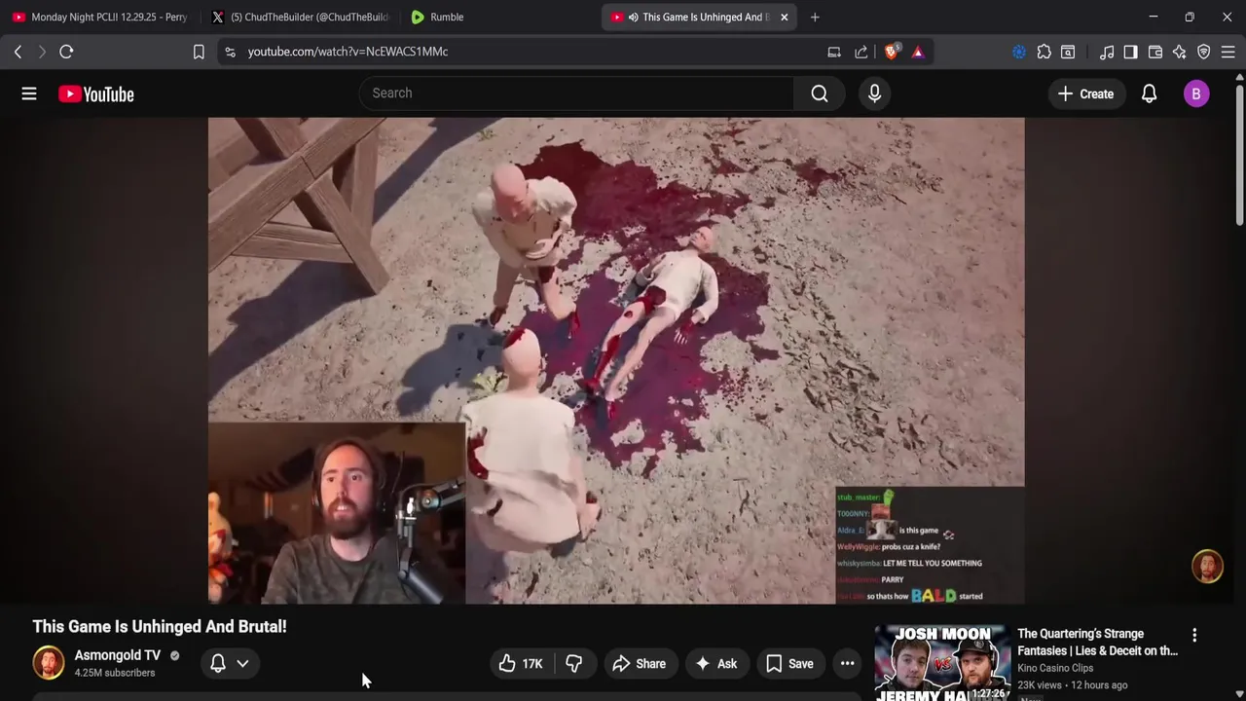Open YouTube notifications bell

pyautogui.click(x=1149, y=93)
